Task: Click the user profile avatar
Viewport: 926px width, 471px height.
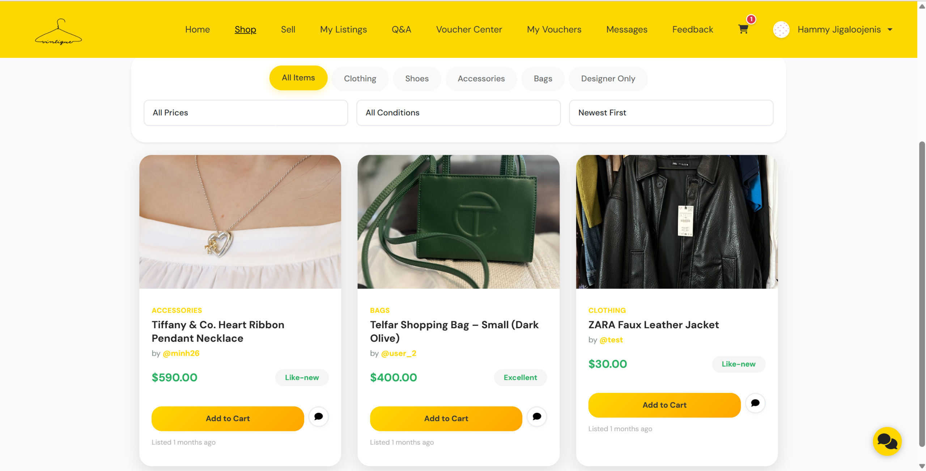Action: (x=781, y=30)
